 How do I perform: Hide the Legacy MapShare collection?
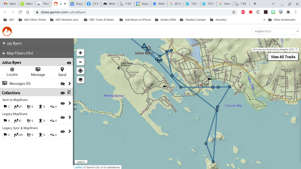(x=62, y=118)
